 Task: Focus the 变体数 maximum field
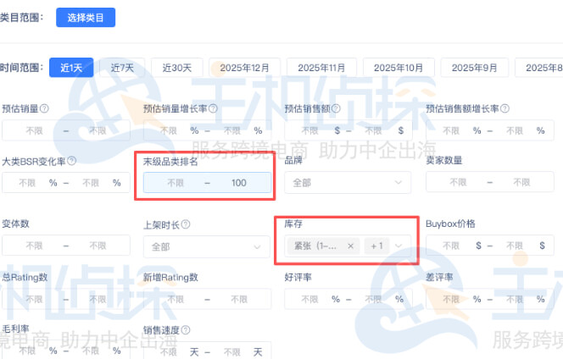(x=98, y=246)
